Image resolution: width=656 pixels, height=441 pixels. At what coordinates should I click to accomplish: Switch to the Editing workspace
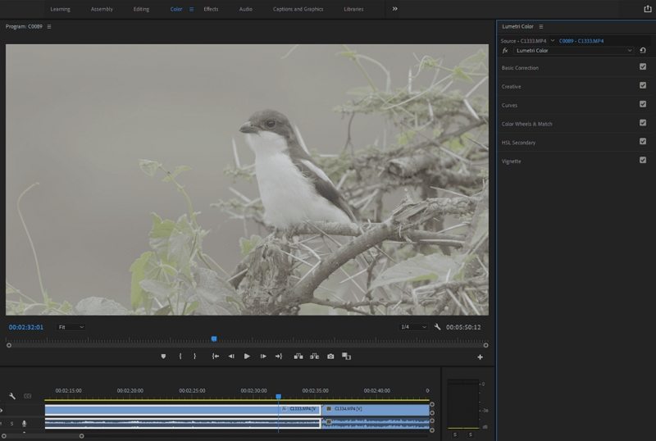click(141, 9)
